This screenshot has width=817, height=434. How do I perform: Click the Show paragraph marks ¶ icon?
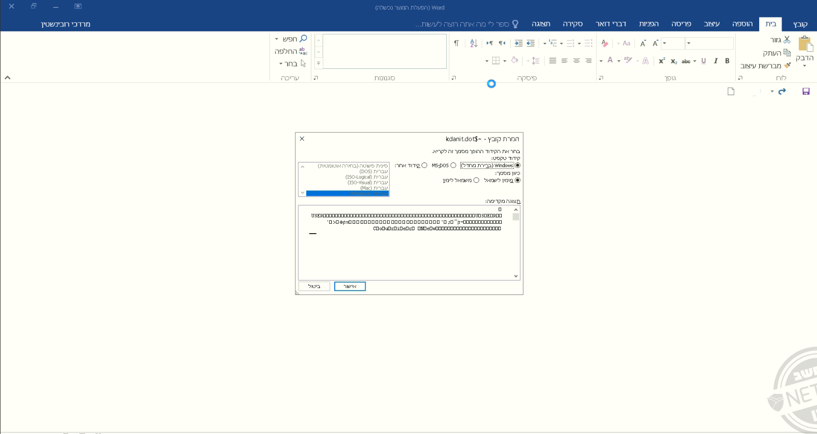pyautogui.click(x=456, y=43)
